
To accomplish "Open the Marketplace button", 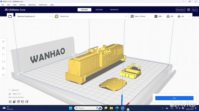I will 180,10.
